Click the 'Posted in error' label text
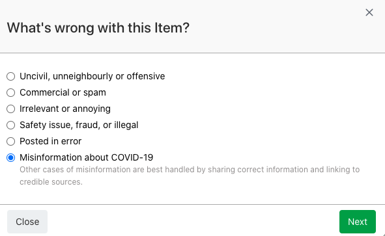The image size is (385, 236). (x=50, y=141)
